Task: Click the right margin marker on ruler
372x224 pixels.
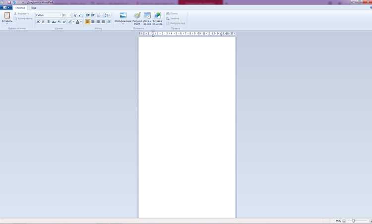Action: pos(221,34)
